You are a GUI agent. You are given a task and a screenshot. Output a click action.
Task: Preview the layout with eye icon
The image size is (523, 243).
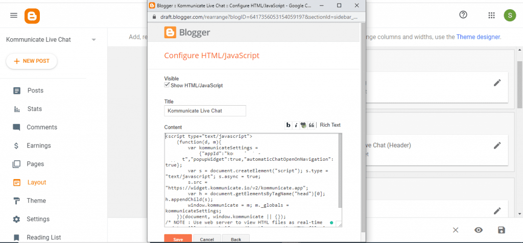[479, 230]
